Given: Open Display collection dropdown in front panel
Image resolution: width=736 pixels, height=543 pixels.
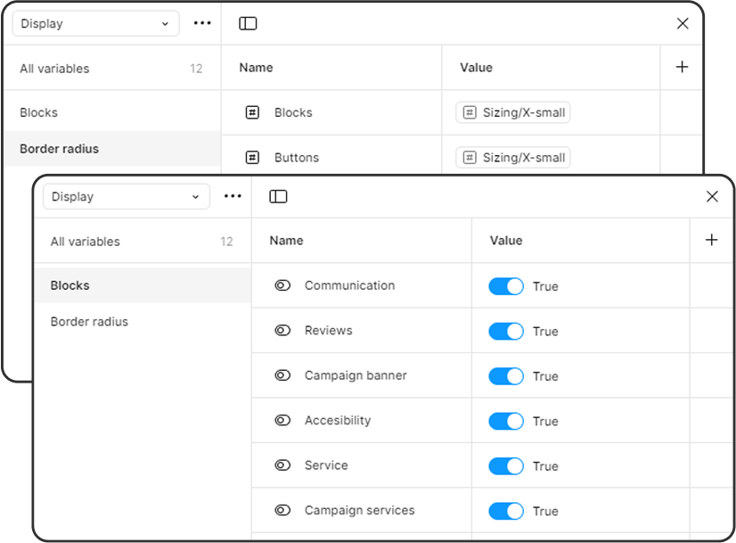Looking at the screenshot, I should tap(126, 196).
